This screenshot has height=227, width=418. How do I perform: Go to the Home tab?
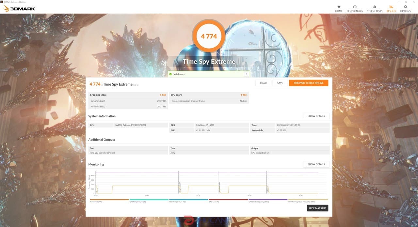[x=339, y=8]
